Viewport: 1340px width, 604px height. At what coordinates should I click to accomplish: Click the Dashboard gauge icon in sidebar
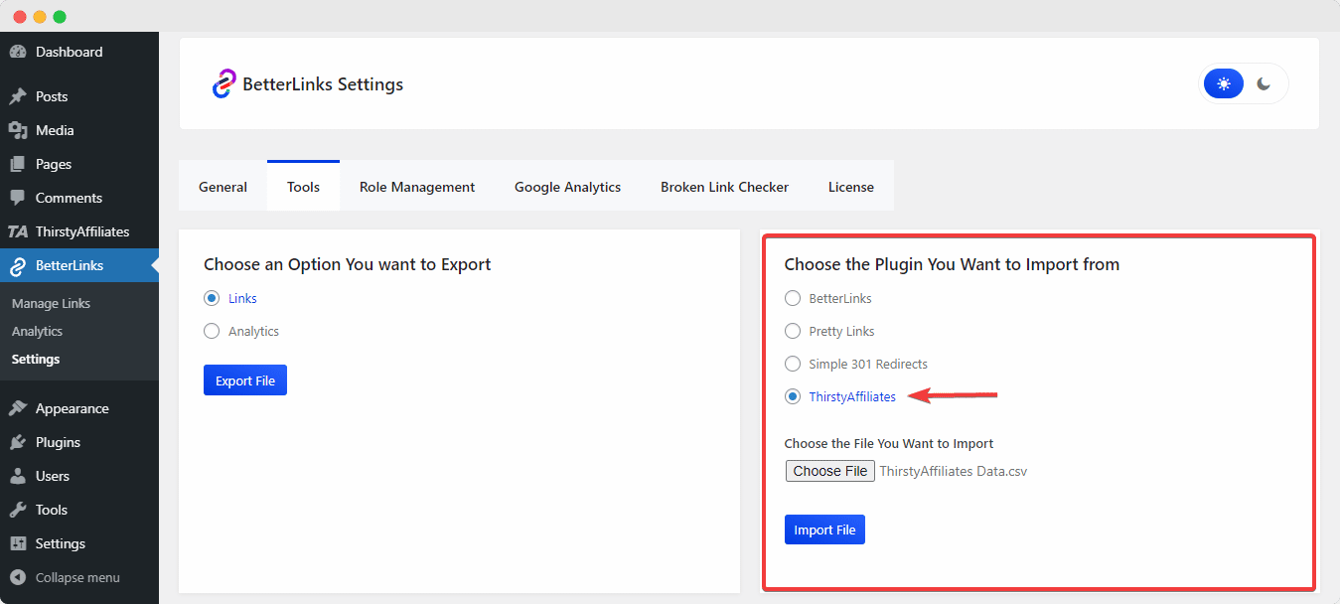coord(18,52)
